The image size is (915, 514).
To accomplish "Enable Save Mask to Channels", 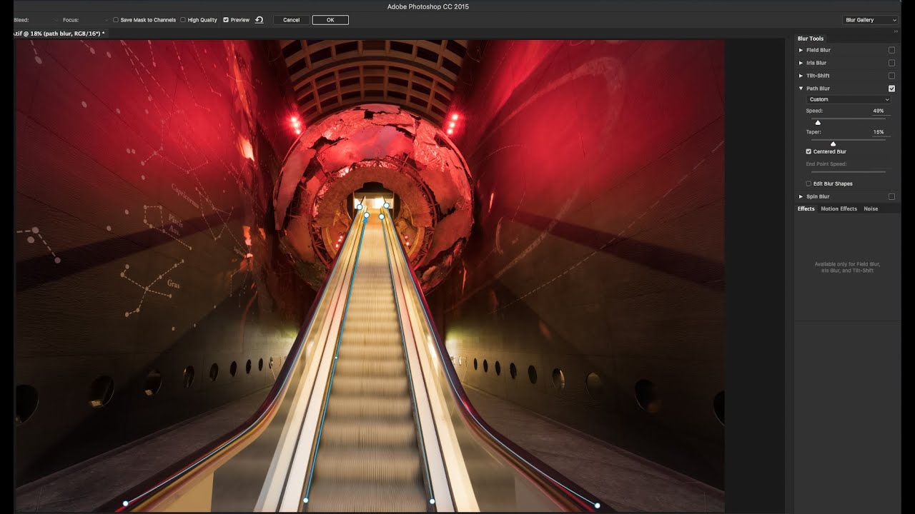I will 116,20.
